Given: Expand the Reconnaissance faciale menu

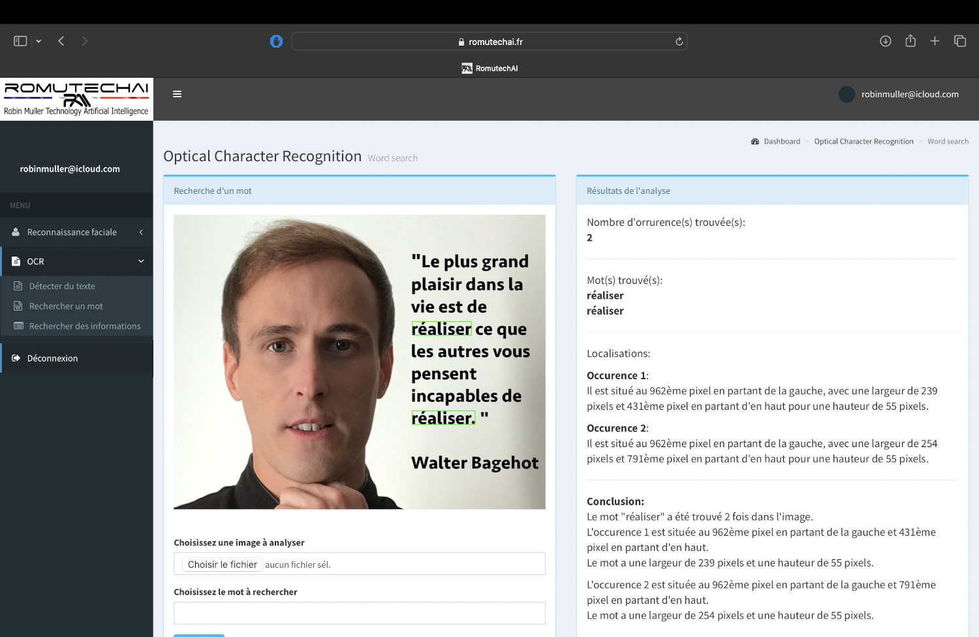Looking at the screenshot, I should tap(72, 232).
